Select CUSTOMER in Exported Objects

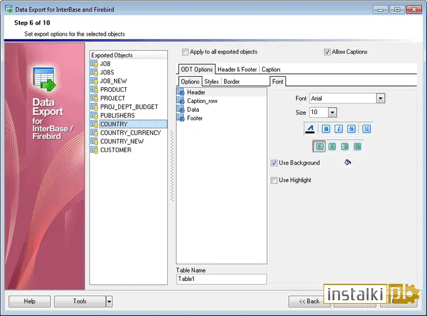116,150
